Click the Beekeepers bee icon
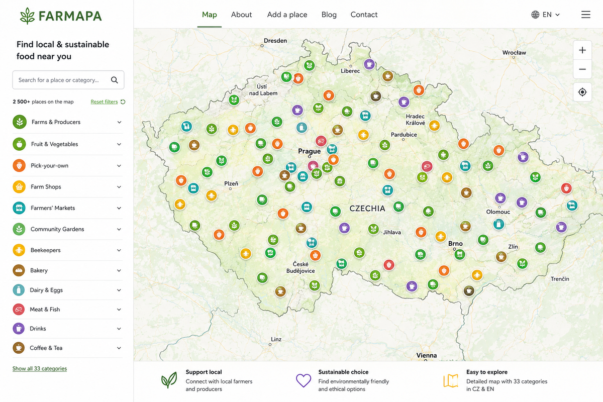The width and height of the screenshot is (603, 402). [19, 250]
